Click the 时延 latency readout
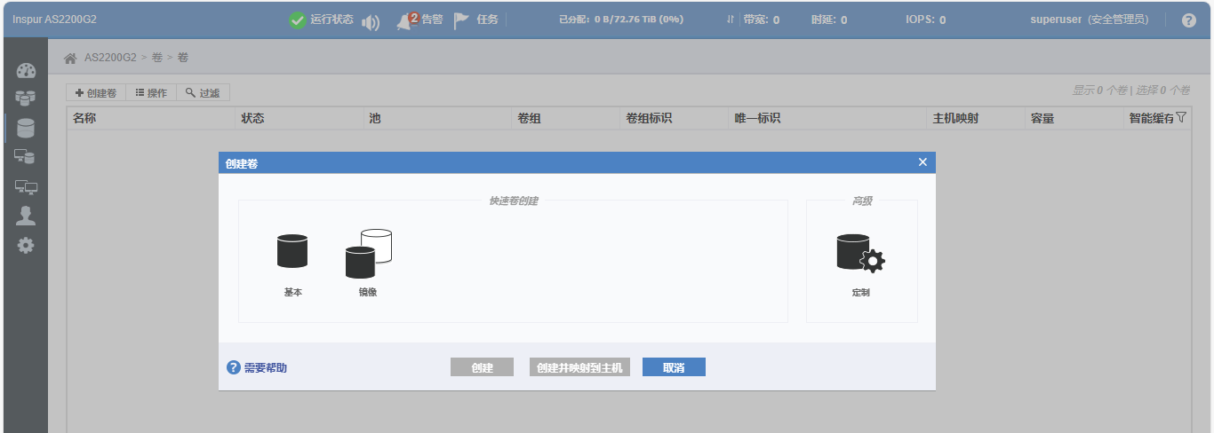The width and height of the screenshot is (1214, 433). pyautogui.click(x=828, y=20)
